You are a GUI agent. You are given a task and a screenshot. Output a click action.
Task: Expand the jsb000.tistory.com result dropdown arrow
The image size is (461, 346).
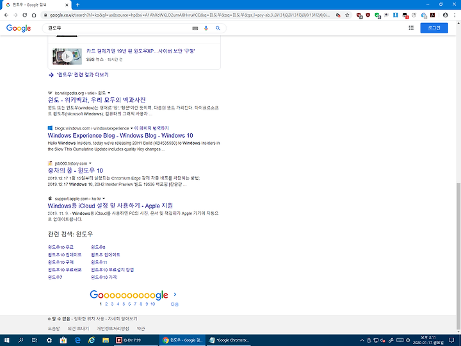(x=90, y=163)
